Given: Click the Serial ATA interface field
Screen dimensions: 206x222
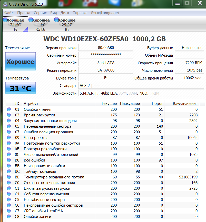Looking at the screenshot, I should point(106,63).
